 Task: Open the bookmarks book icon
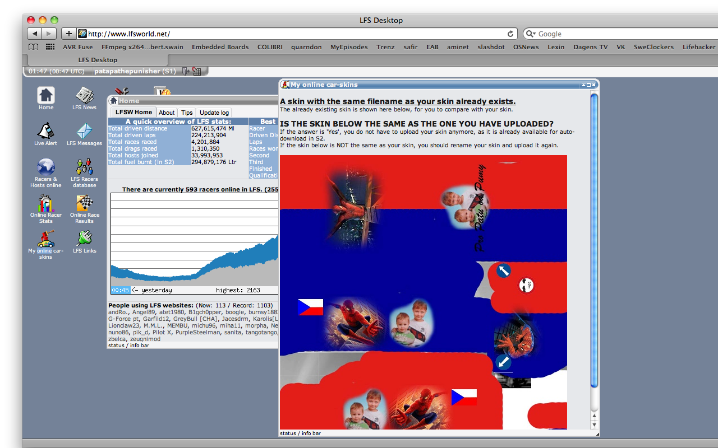point(34,47)
